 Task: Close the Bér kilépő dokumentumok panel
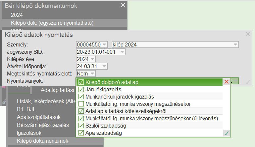(x=123, y=5)
